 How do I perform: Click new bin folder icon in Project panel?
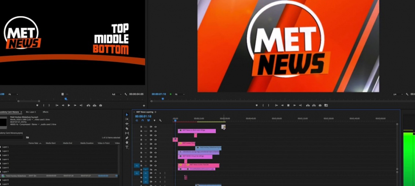[x=27, y=137]
